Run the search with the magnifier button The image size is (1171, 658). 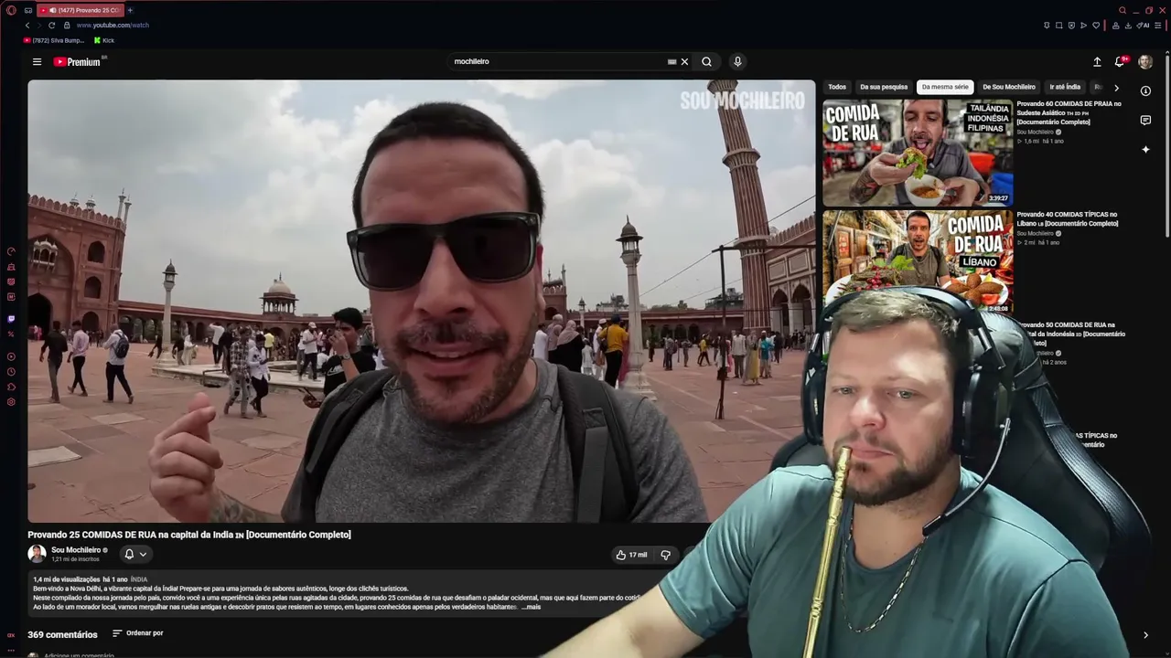coord(706,62)
